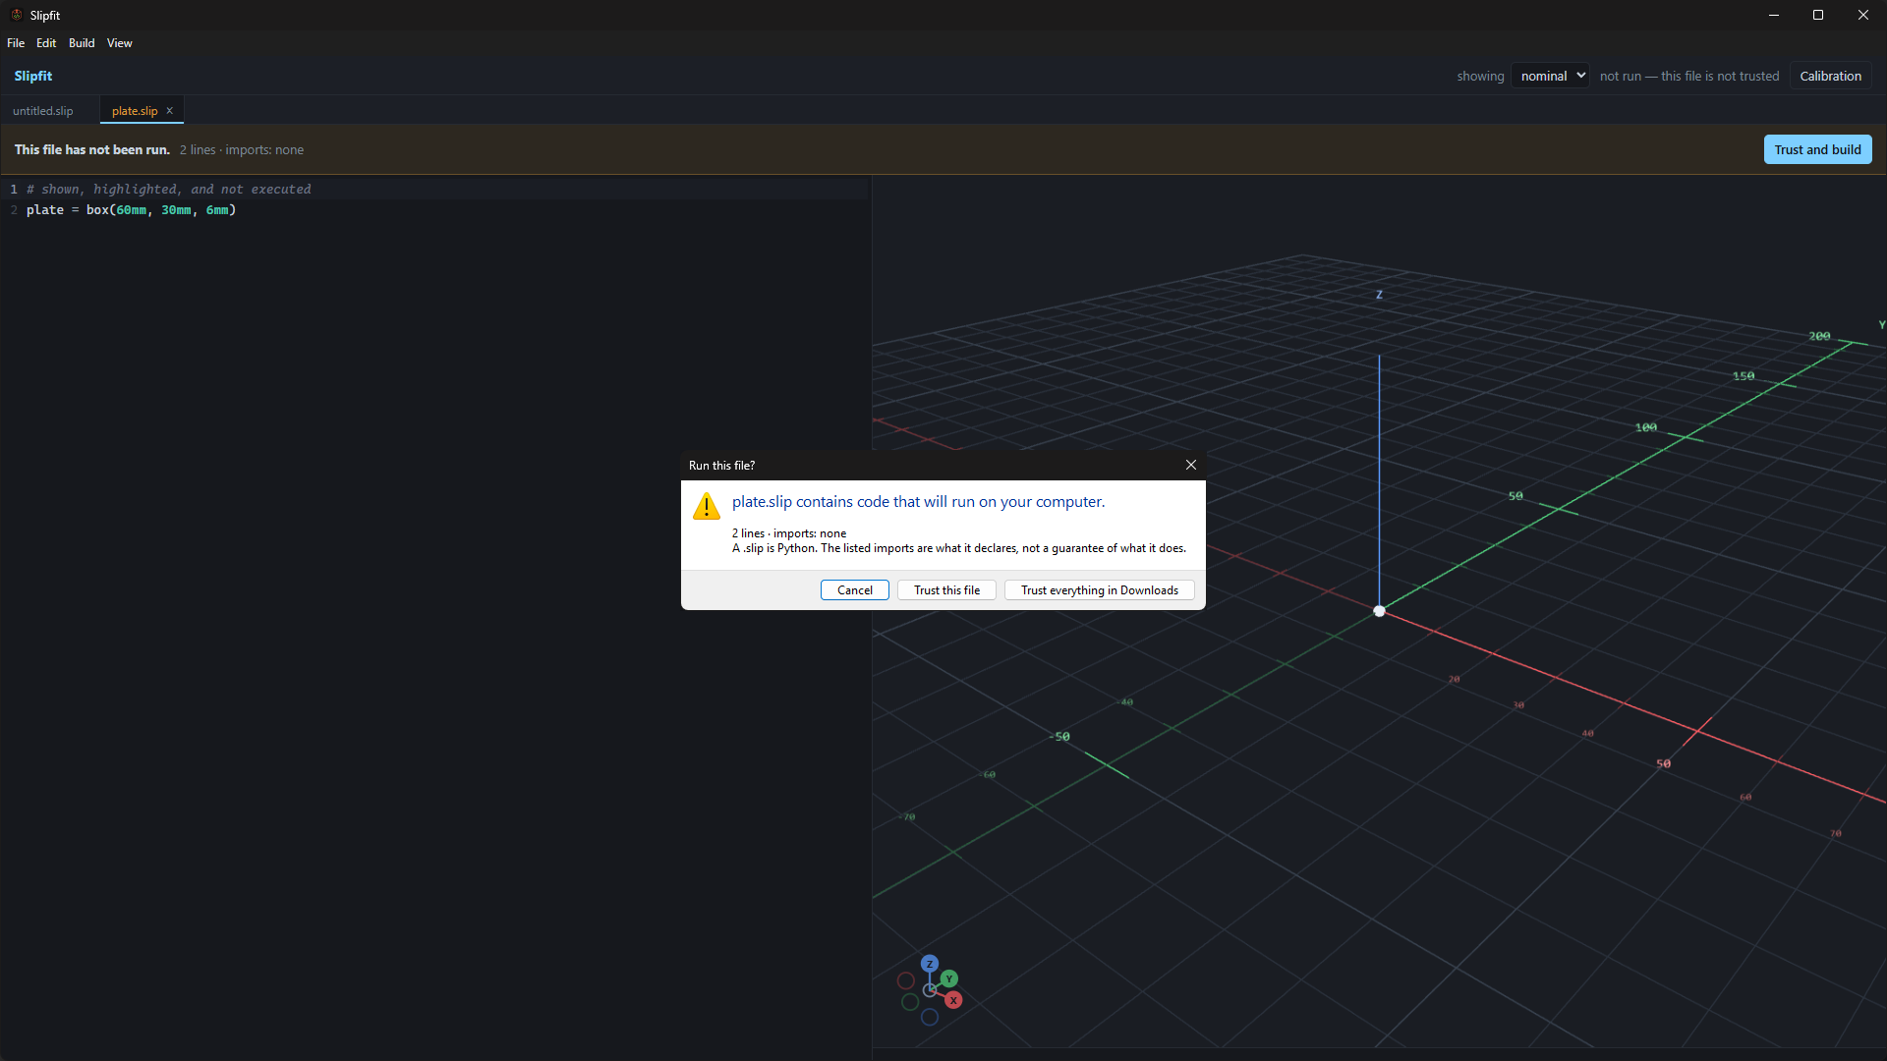Close the plate.slip tab with its x
This screenshot has height=1061, width=1887.
coord(169,111)
